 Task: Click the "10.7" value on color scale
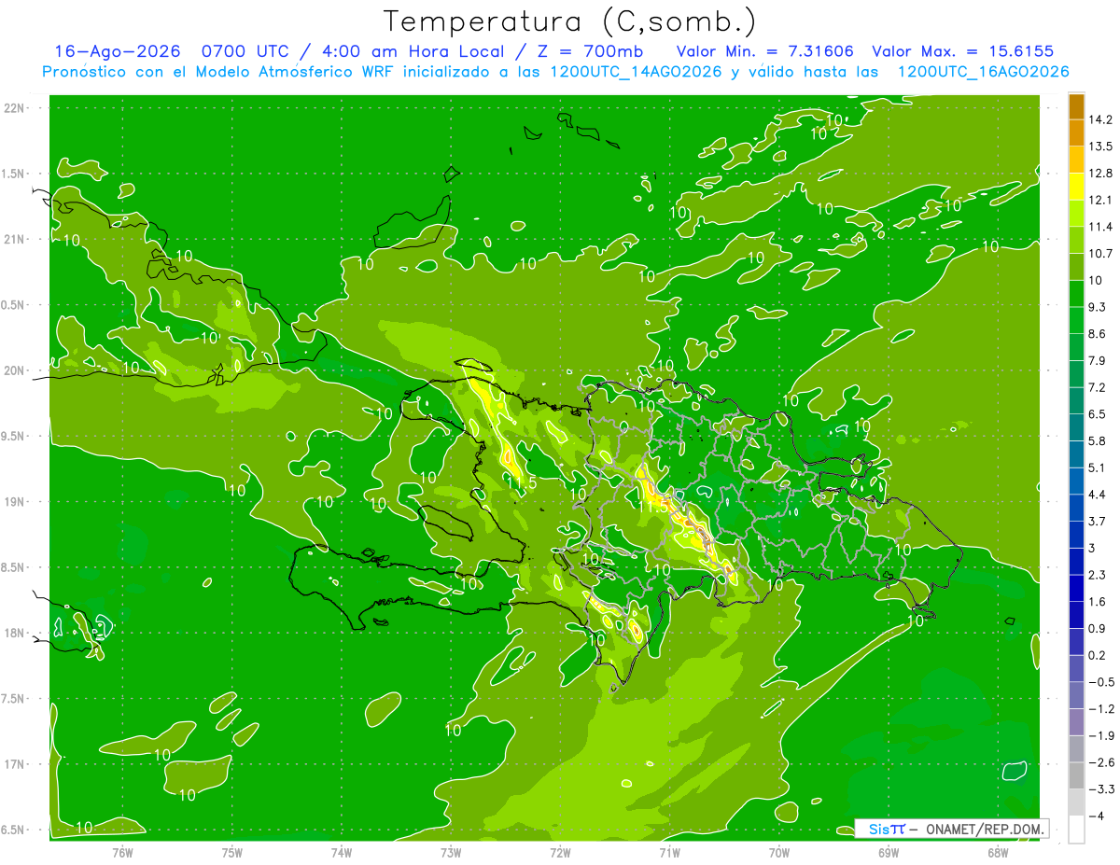(1100, 254)
